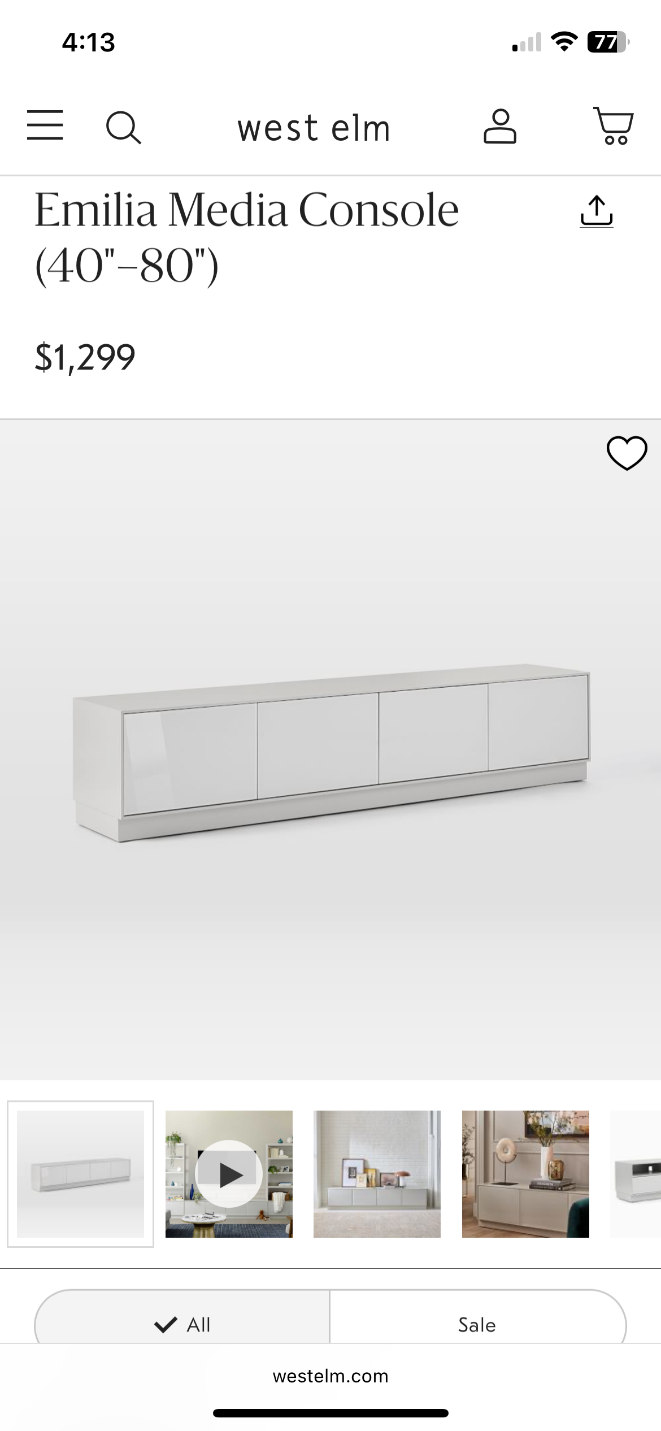Open the hamburger navigation menu

pyautogui.click(x=45, y=125)
